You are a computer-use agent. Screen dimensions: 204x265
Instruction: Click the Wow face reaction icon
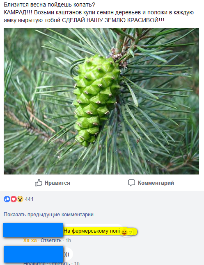click(x=20, y=199)
